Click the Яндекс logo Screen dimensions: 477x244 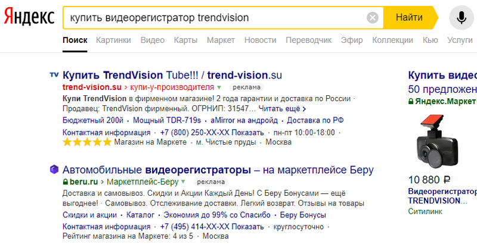(x=29, y=17)
